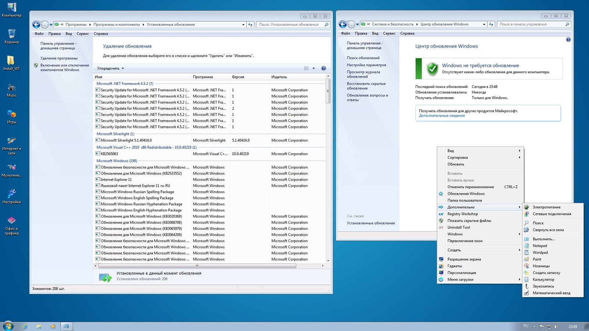Viewport: 589px width, 331px height.
Task: Click the Start button on taskbar
Action: [x=8, y=326]
